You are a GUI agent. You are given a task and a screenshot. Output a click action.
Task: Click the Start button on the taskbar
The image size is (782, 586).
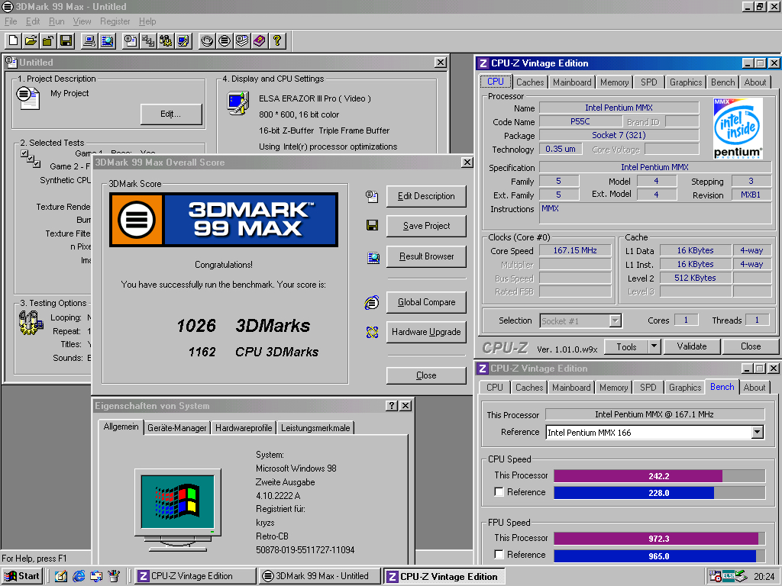tap(21, 576)
